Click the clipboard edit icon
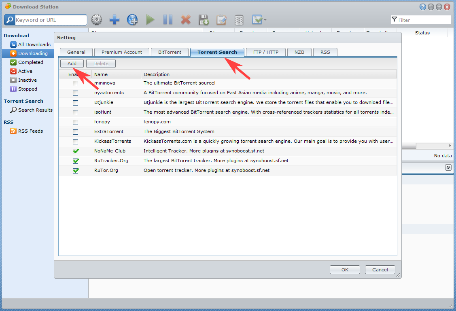Image resolution: width=456 pixels, height=311 pixels. (221, 20)
